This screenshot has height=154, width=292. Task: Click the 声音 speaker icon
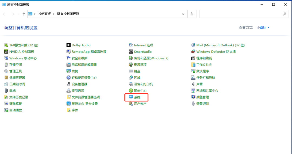pyautogui.click(x=193, y=84)
